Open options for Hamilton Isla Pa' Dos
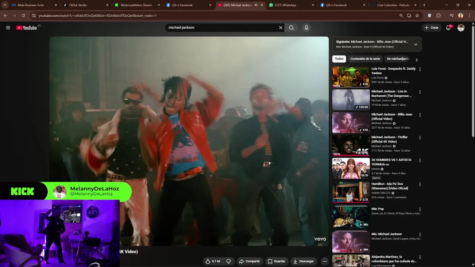This screenshot has height=267, width=475. [x=420, y=184]
